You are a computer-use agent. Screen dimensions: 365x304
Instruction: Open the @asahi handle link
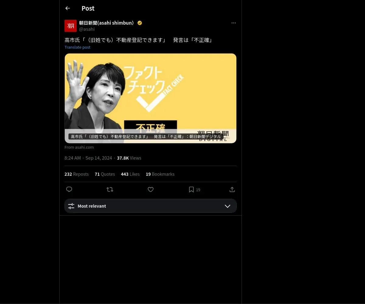pos(87,29)
